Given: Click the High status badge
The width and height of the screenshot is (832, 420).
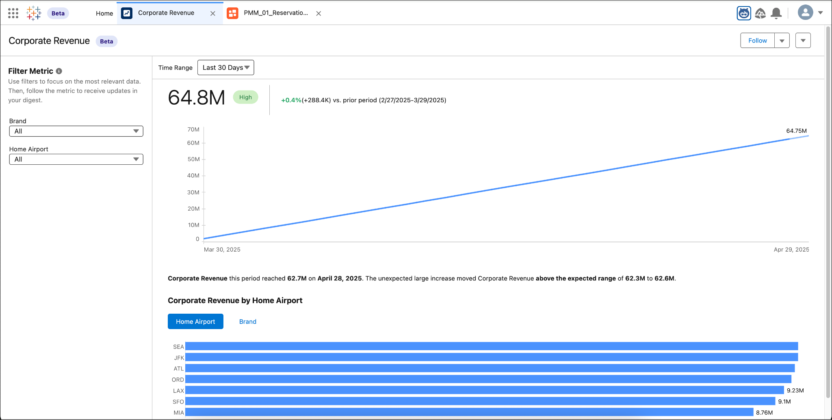Looking at the screenshot, I should point(245,97).
